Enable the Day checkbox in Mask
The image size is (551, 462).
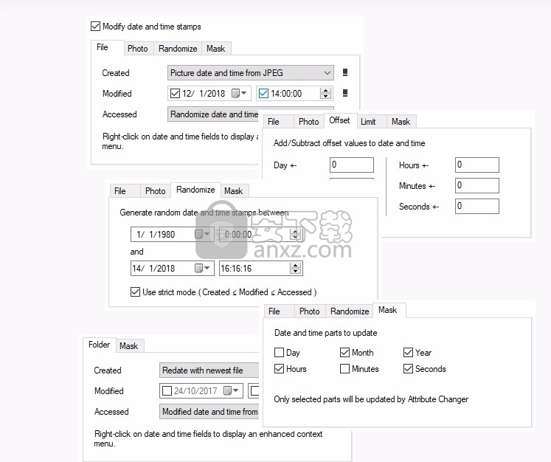[x=279, y=353]
